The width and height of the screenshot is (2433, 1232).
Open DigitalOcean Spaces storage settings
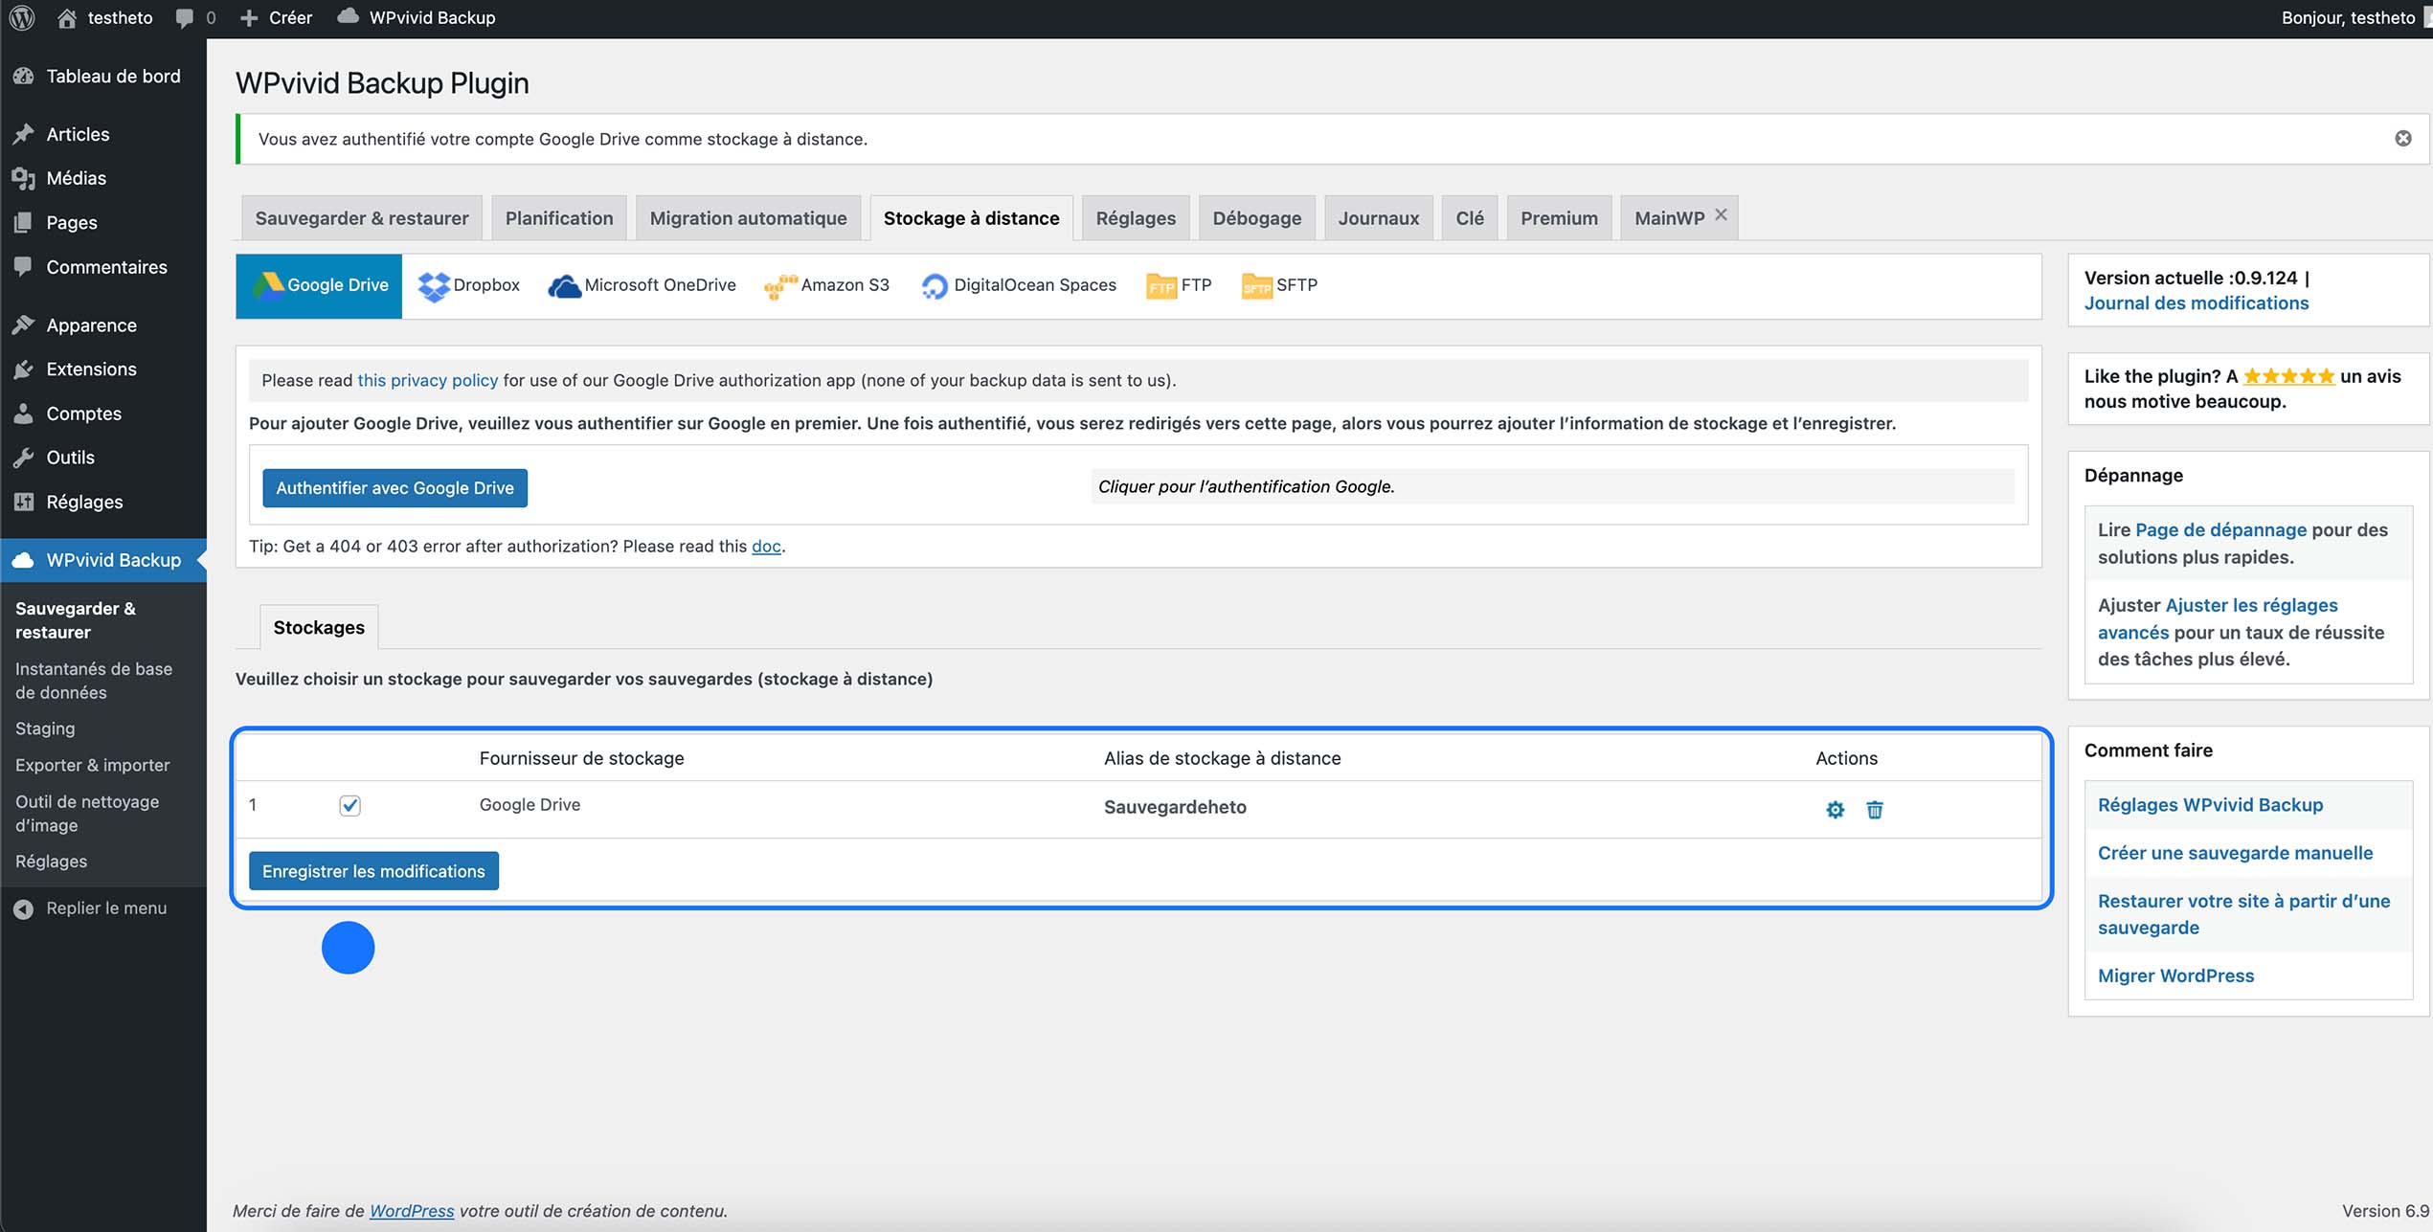pyautogui.click(x=1018, y=284)
